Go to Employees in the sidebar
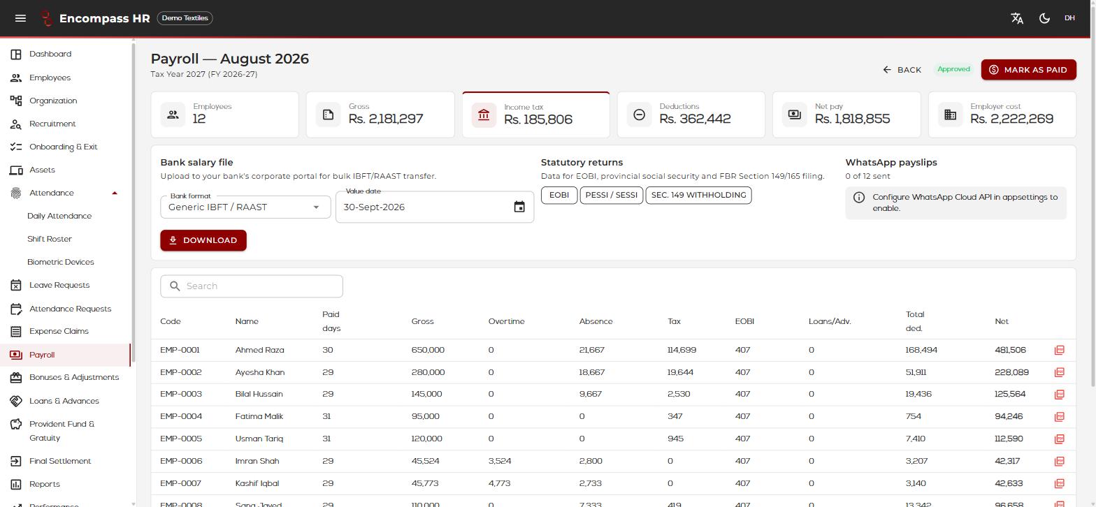Screen dimensions: 1096x507 (50, 78)
